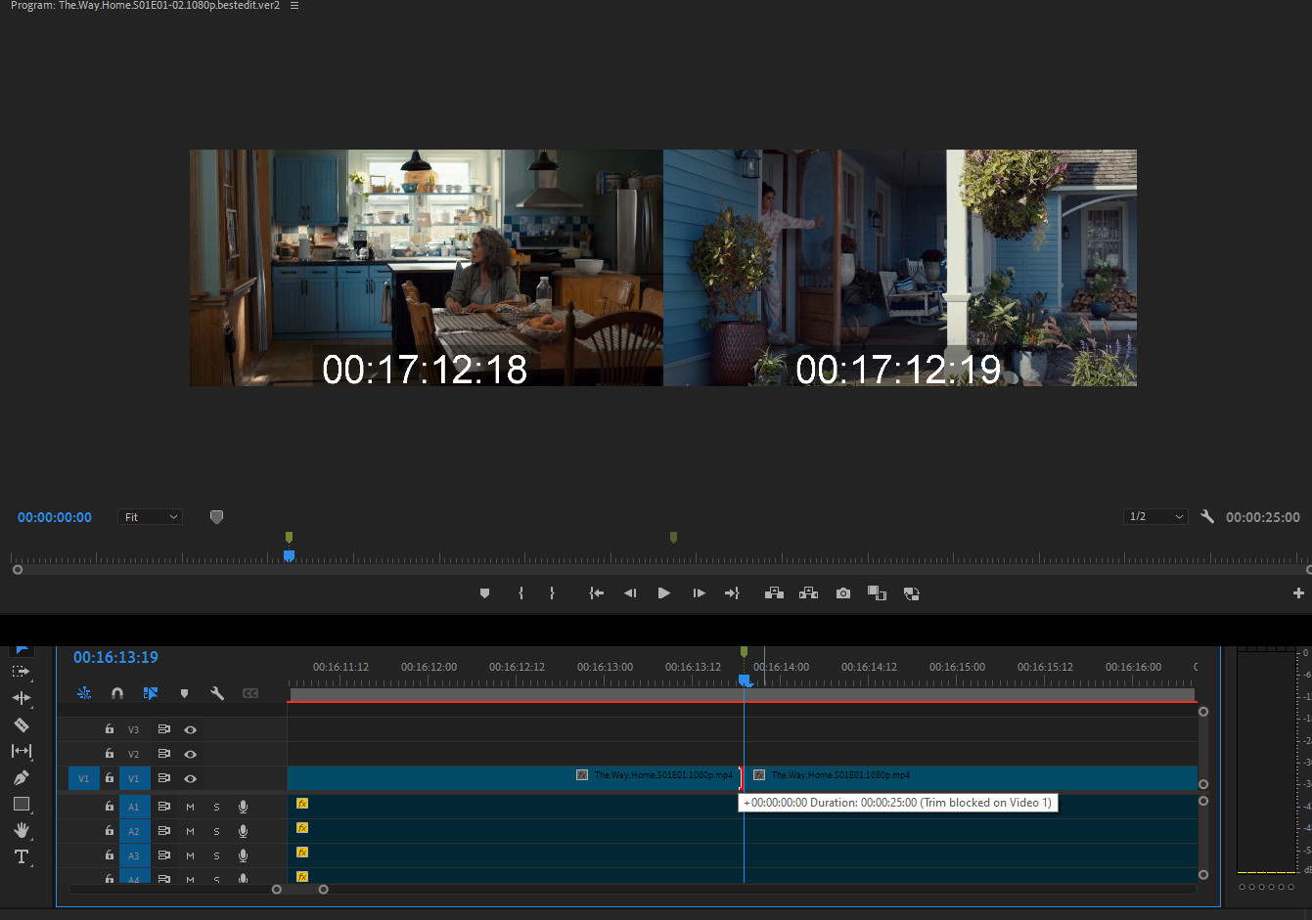Export frame with camera icon
The image size is (1312, 920).
[x=843, y=593]
